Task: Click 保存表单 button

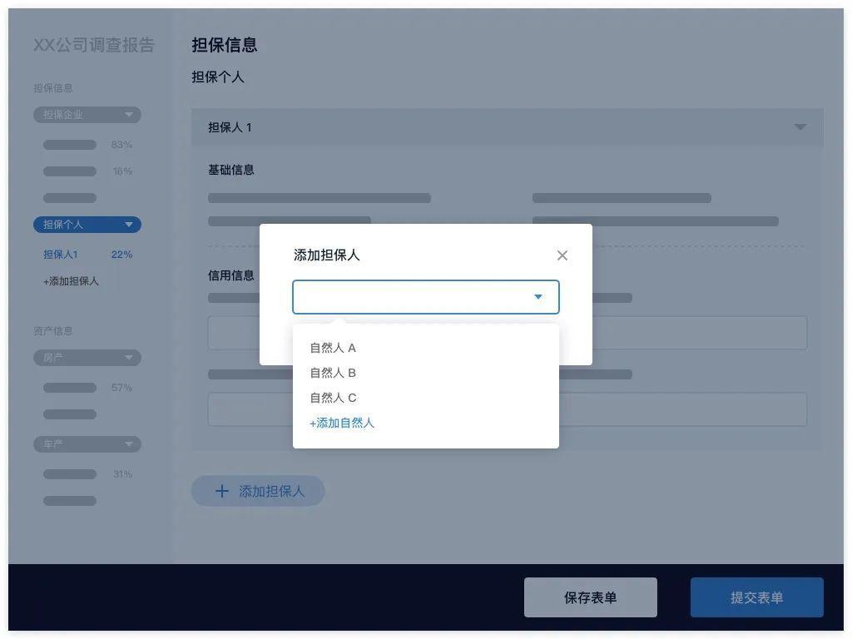Action: coord(590,597)
